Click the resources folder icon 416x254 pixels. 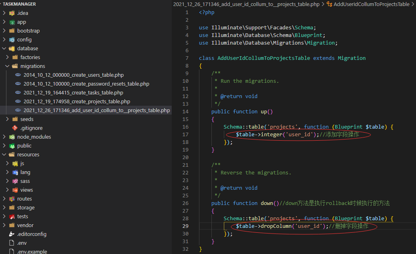pos(12,154)
